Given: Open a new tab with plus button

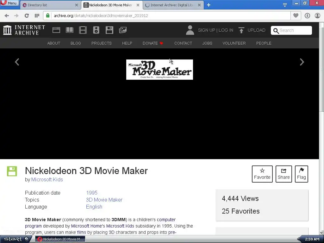Looking at the screenshot, I should click(x=209, y=5).
